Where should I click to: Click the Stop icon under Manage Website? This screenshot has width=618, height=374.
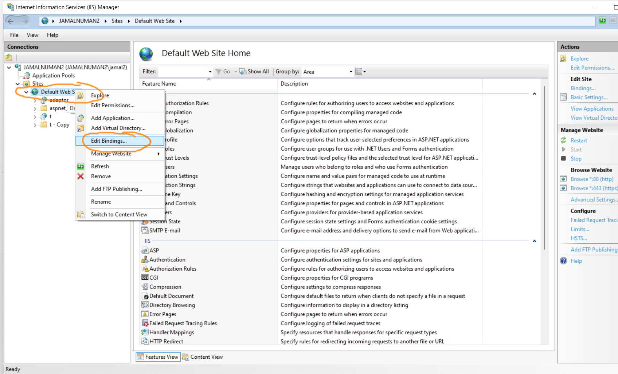click(x=563, y=159)
